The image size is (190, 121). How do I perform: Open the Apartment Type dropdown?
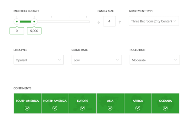tap(154, 21)
